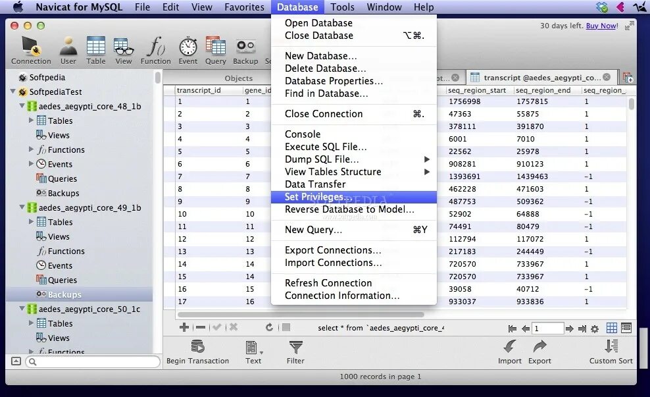Image resolution: width=650 pixels, height=397 pixels.
Task: Click the Export icon
Action: [539, 352]
